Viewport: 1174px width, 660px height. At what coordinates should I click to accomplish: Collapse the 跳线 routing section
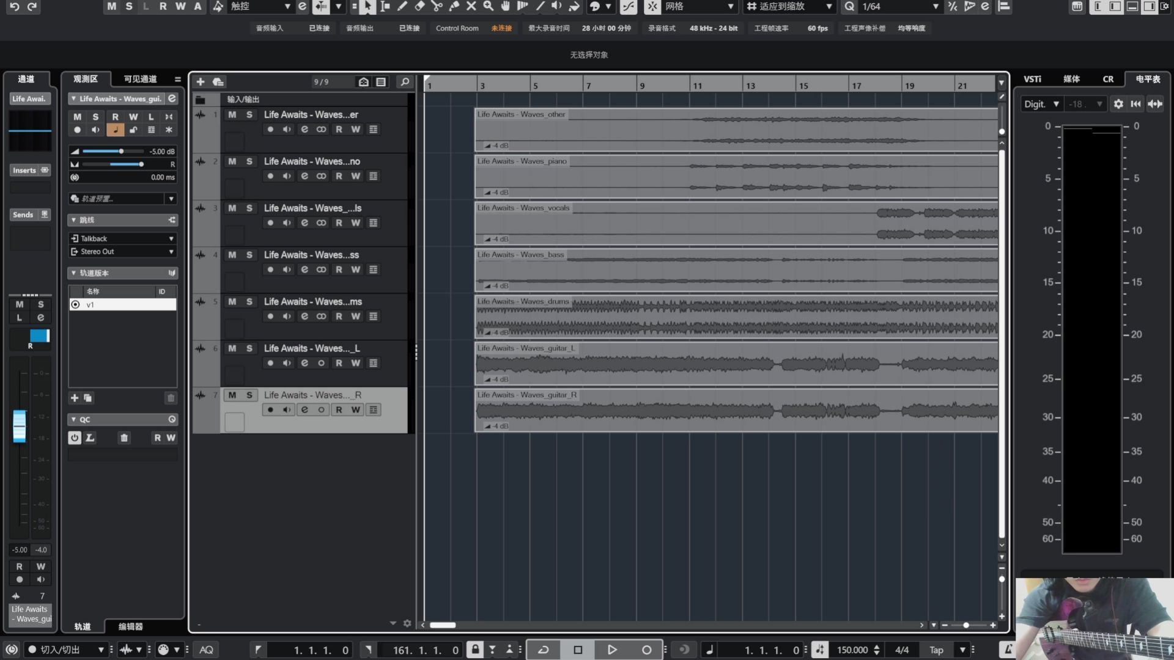[73, 220]
